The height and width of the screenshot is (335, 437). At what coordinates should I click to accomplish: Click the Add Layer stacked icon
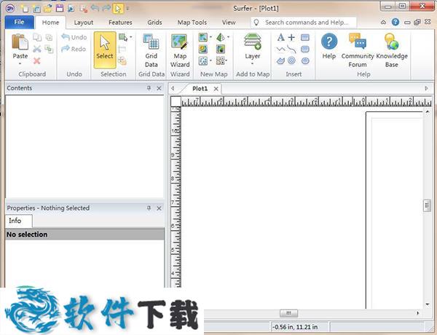click(253, 42)
